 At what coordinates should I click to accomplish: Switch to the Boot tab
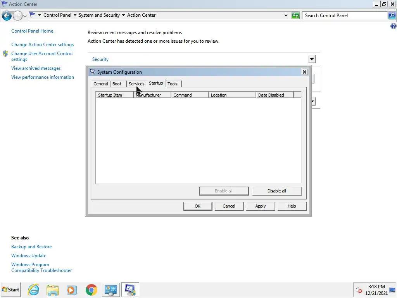[117, 84]
